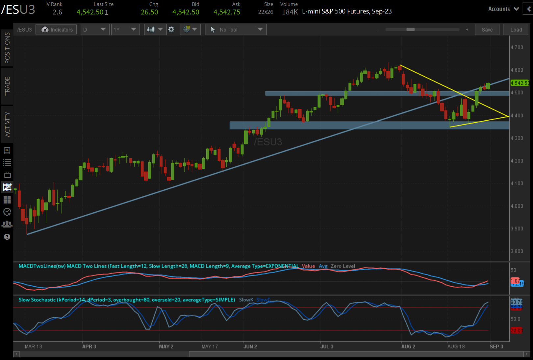533x360 pixels.
Task: Click the Load chart button
Action: point(516,30)
